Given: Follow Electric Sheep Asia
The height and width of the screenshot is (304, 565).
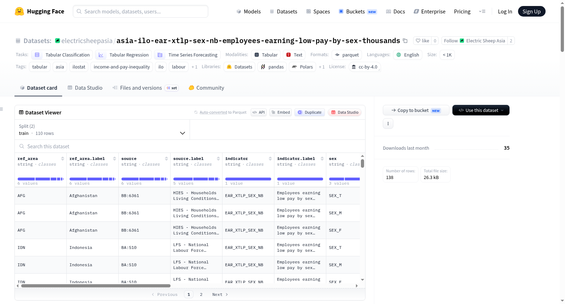Looking at the screenshot, I should tap(474, 41).
